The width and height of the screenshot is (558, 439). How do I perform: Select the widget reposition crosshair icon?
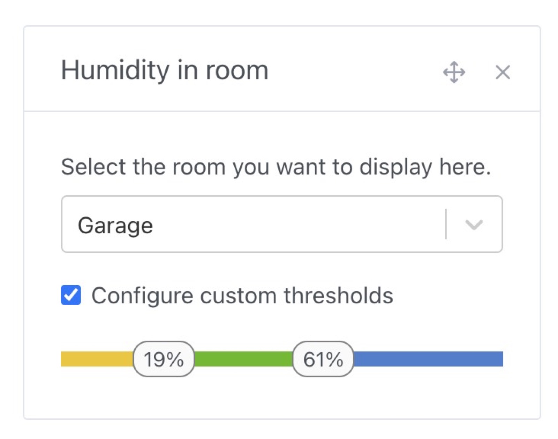point(454,72)
